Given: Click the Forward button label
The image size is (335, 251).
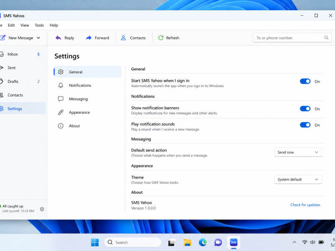Looking at the screenshot, I should (102, 38).
